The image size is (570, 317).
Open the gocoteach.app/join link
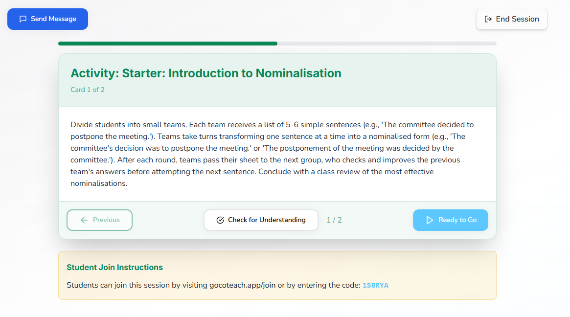coord(242,285)
